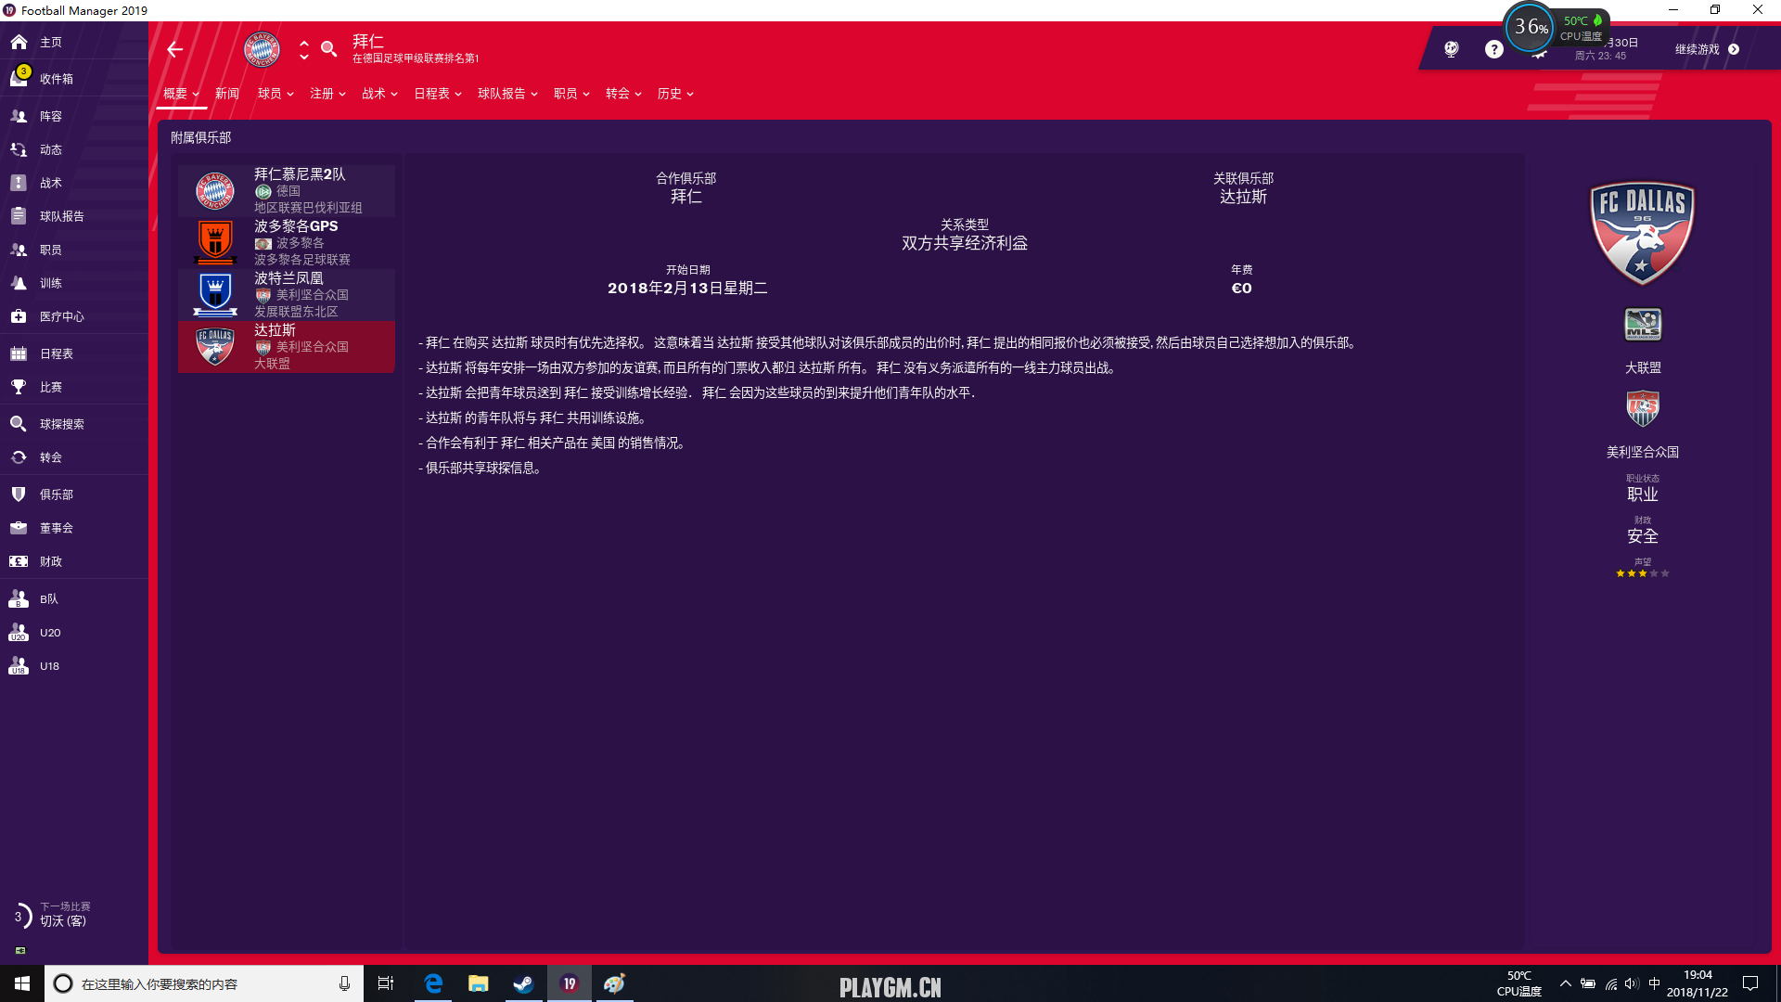
Task: Click the help question mark icon
Action: point(1493,49)
